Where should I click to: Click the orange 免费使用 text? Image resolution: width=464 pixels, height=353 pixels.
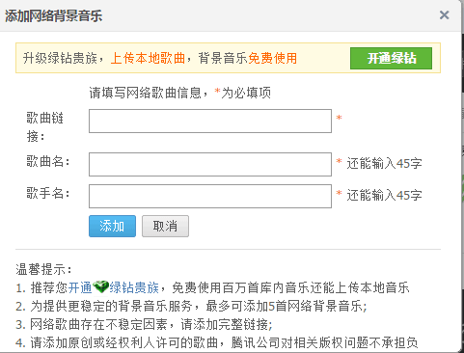coord(273,59)
